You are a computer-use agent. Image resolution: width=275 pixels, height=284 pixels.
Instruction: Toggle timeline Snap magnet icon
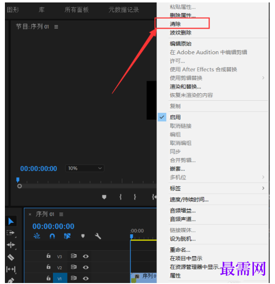point(52,236)
